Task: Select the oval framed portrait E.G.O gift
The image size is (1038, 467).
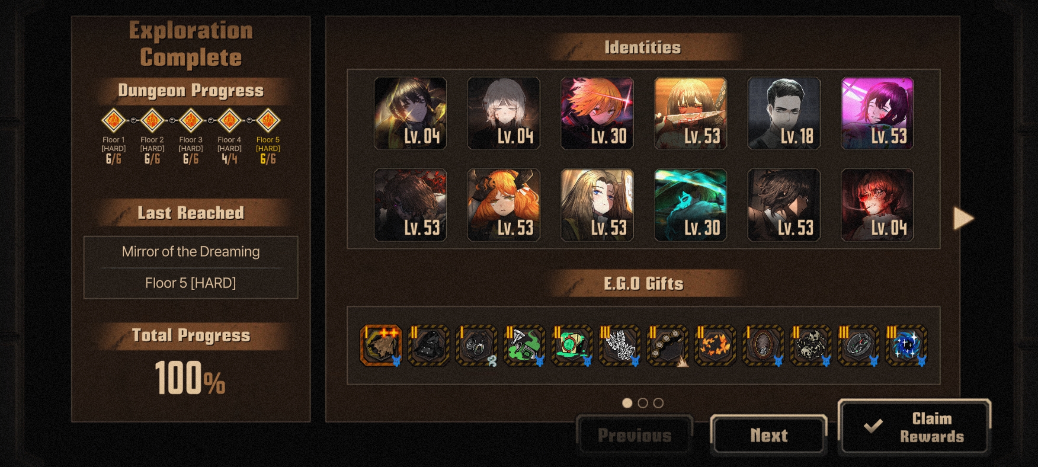Action: [x=763, y=345]
